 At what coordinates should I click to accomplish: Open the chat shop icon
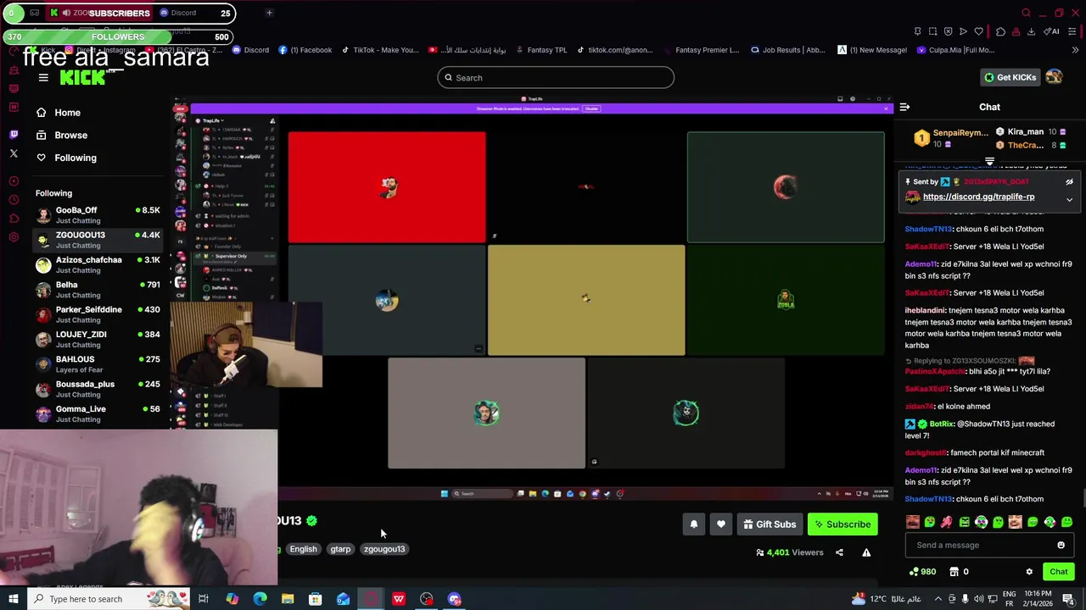[x=953, y=572]
